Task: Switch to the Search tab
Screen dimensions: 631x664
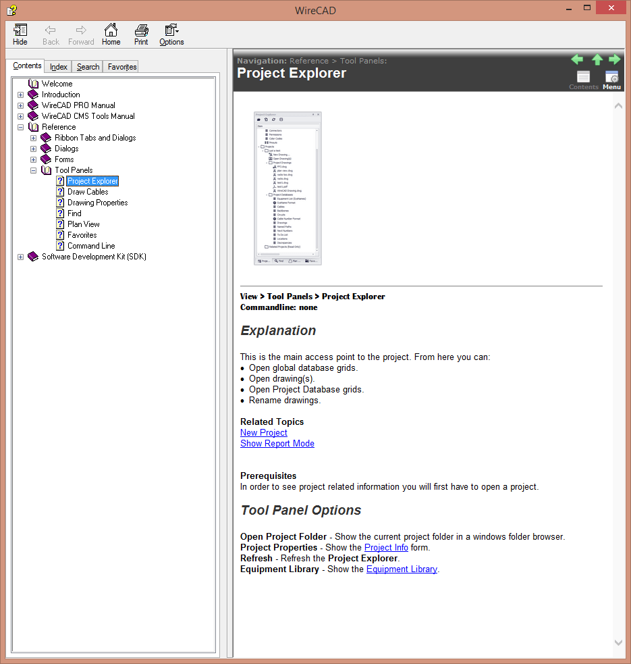Action: tap(88, 67)
